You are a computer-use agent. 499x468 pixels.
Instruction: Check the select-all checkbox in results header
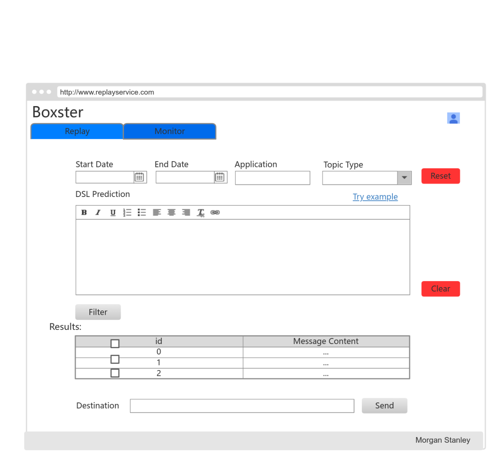click(115, 344)
